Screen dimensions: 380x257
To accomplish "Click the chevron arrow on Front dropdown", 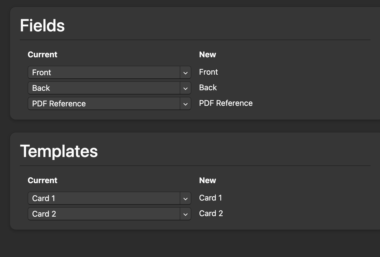I will (186, 73).
